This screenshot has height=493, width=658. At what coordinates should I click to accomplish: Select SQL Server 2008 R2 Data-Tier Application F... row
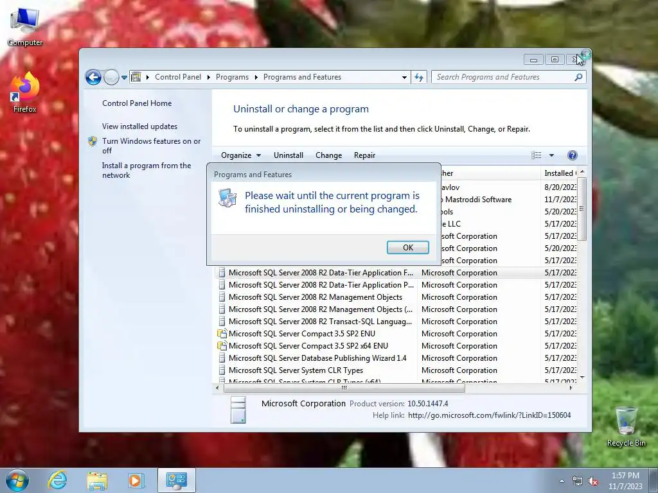point(396,272)
